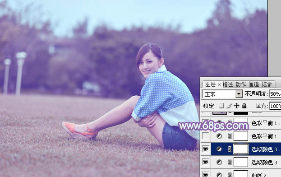Click mask link icon of 曲线 2
The width and height of the screenshot is (281, 177).
[x=230, y=175]
